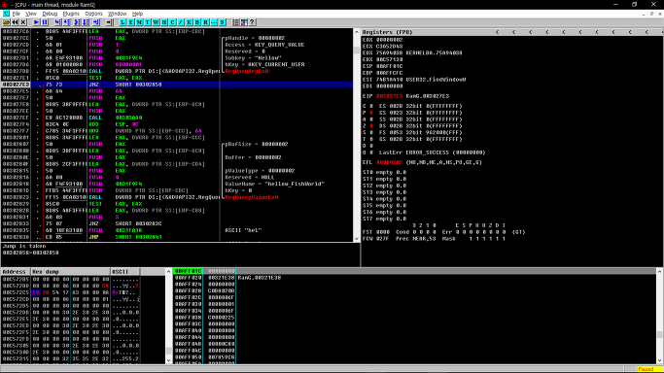The image size is (664, 373).
Task: Select the RegOpenKeyExW call comment
Action: [x=247, y=71]
